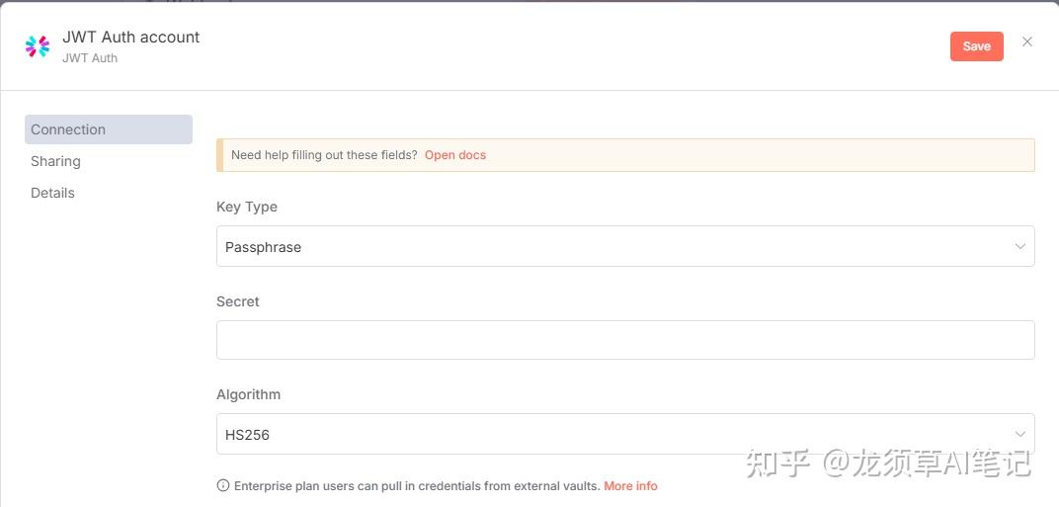Viewport: 1059px width, 507px height.
Task: Click the Secret field label
Action: pyautogui.click(x=238, y=301)
